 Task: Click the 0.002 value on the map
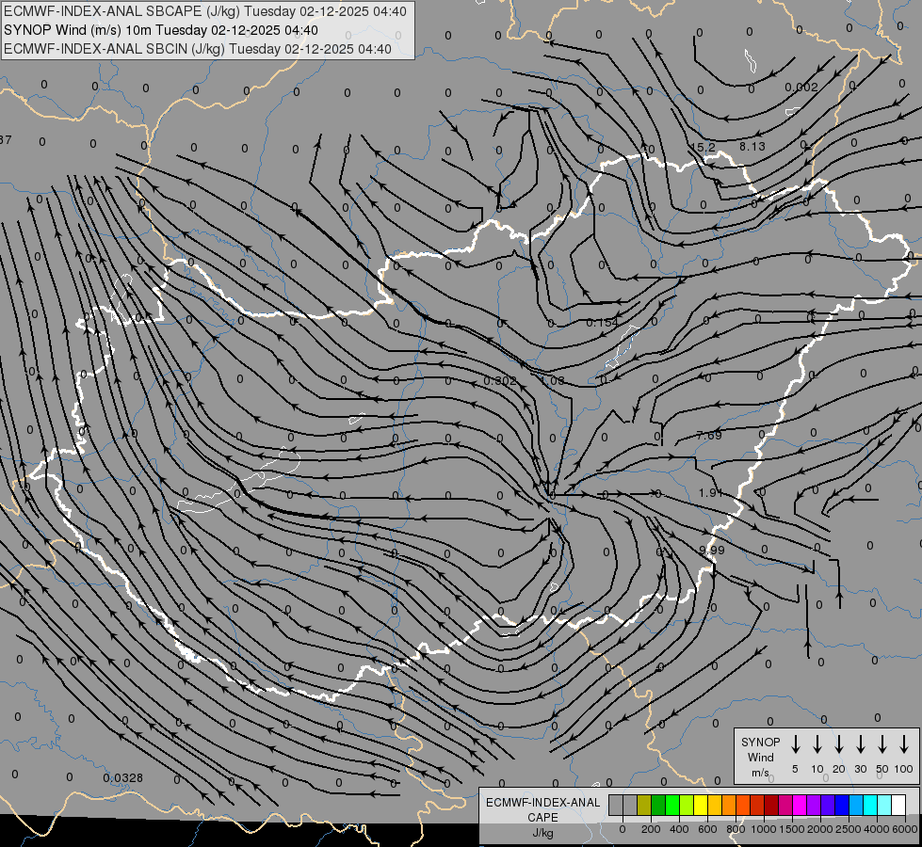click(x=801, y=87)
